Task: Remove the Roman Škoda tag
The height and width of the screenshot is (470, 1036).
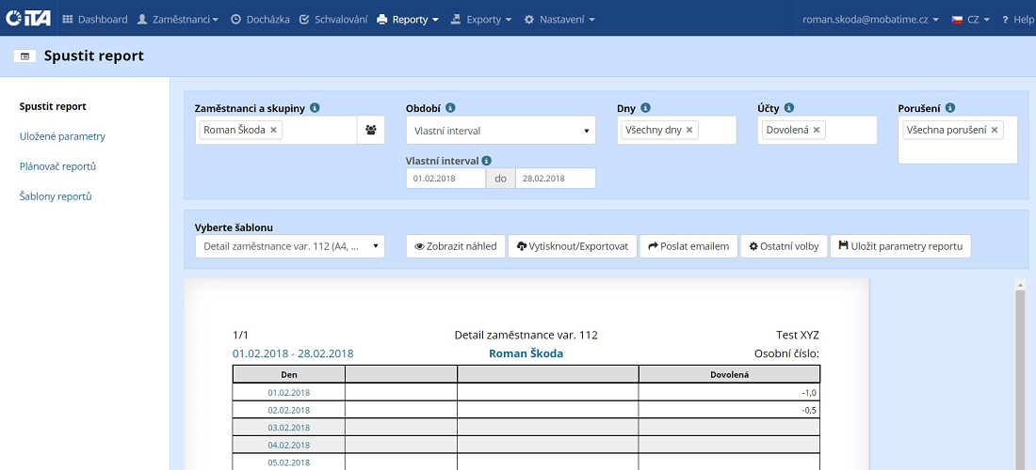Action: coord(274,131)
